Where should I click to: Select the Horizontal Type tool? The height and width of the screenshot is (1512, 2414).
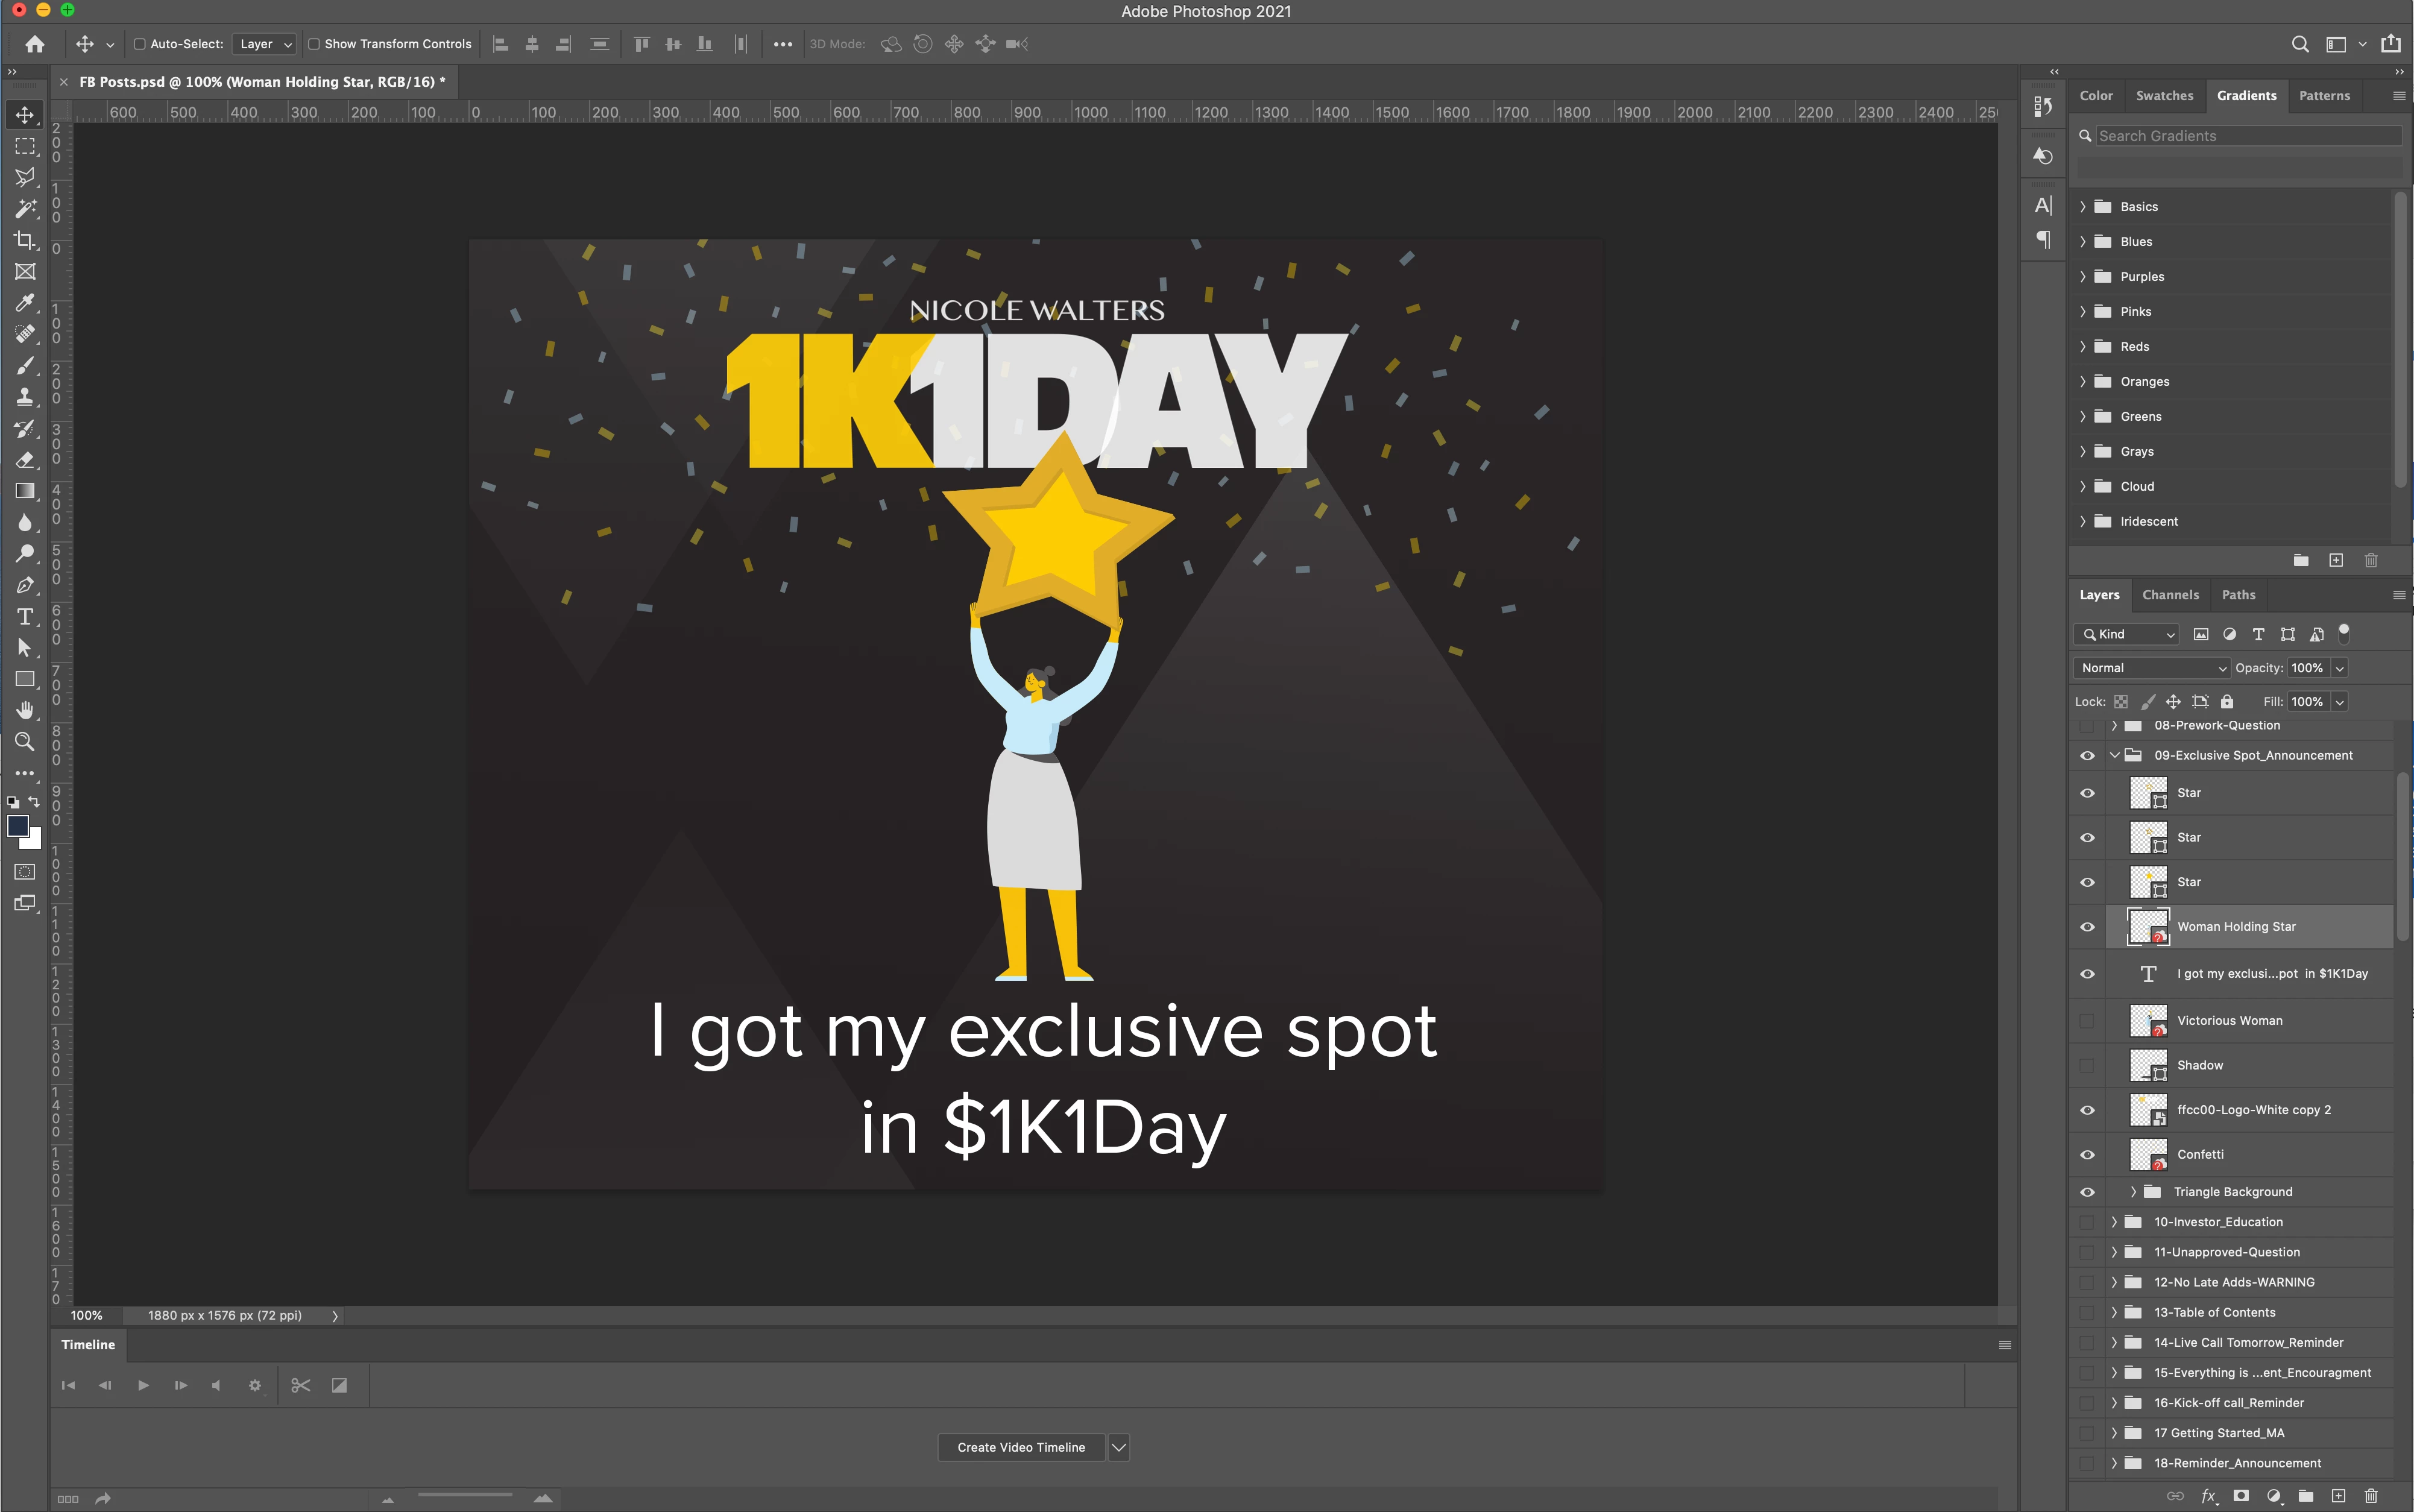point(25,616)
